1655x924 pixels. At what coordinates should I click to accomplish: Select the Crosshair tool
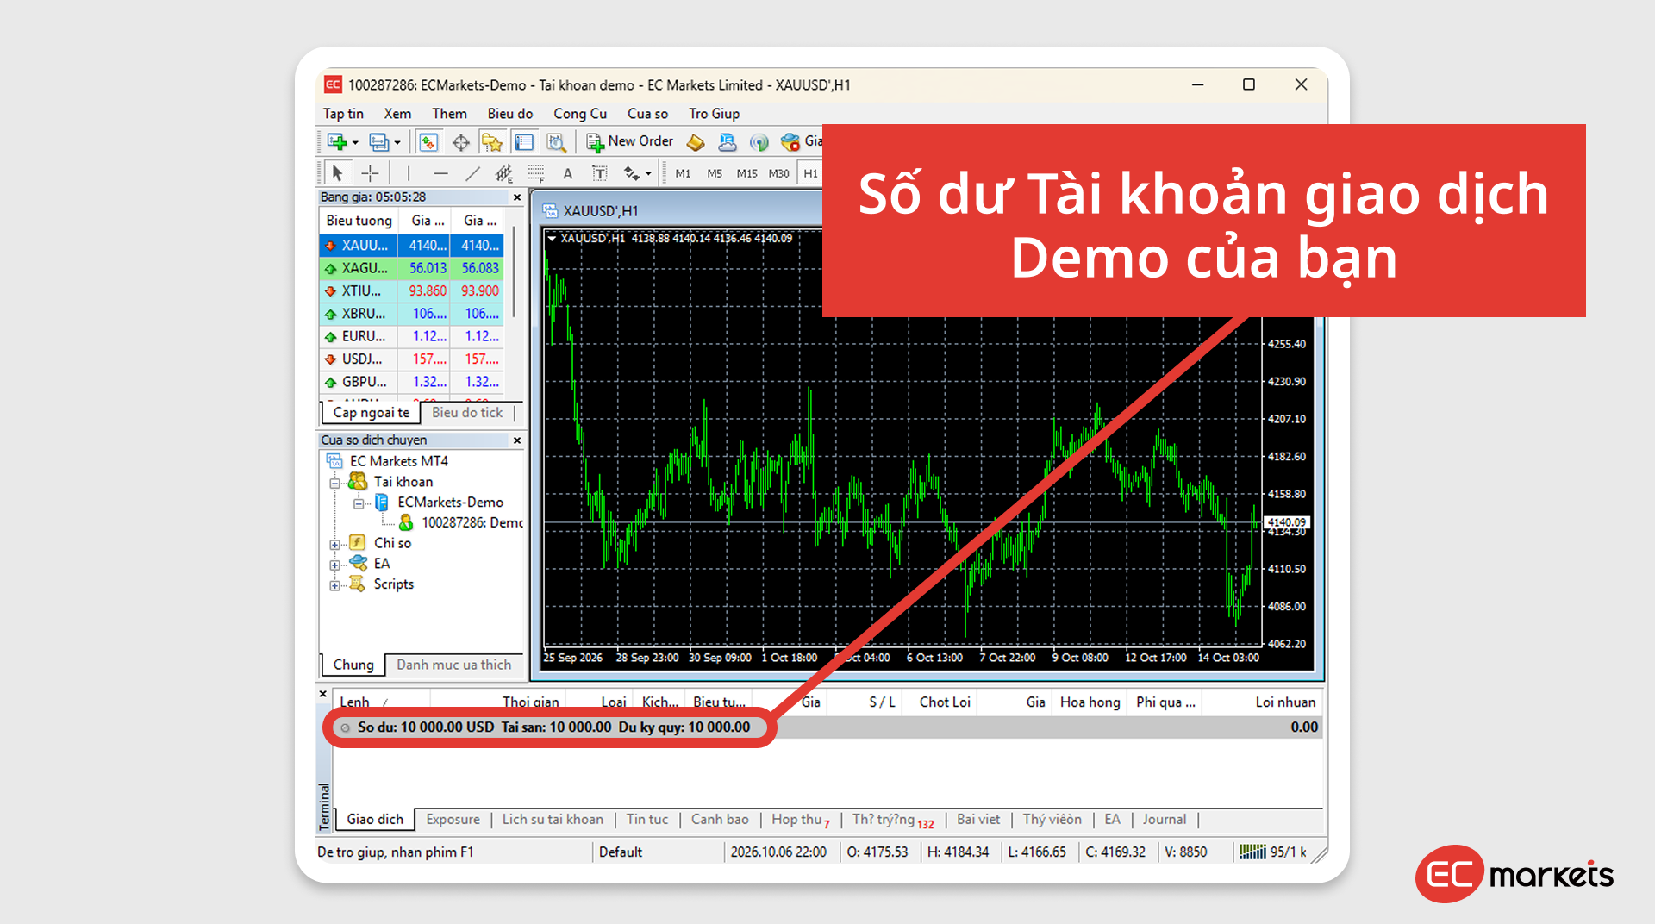coord(370,173)
